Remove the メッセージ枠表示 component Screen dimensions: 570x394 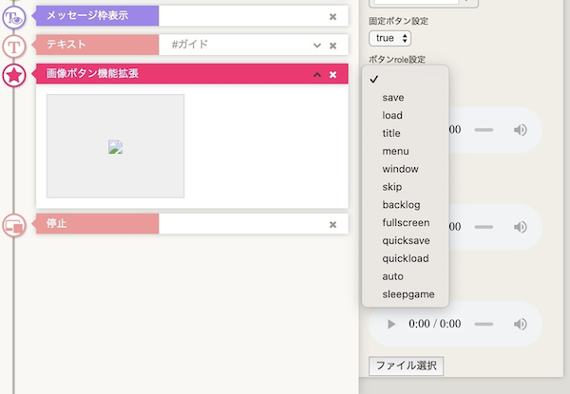coord(332,17)
